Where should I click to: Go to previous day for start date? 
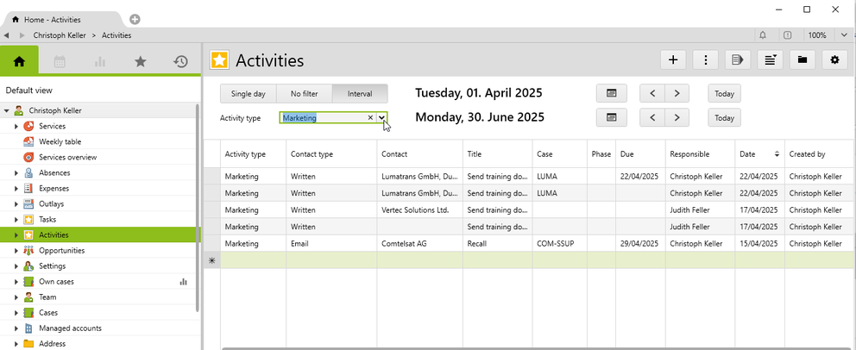click(652, 93)
